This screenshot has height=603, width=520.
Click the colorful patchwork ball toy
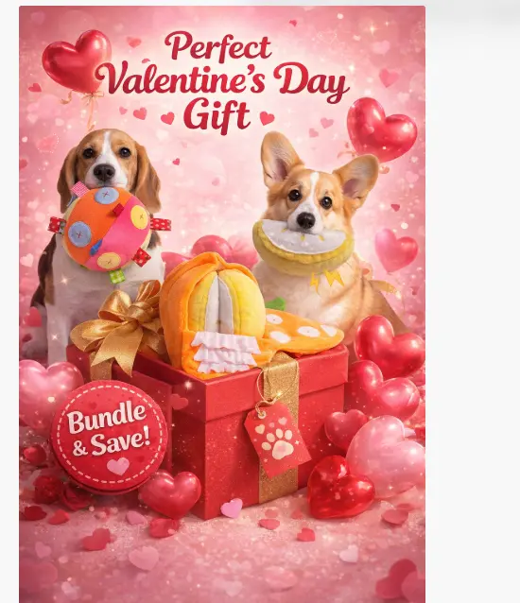point(109,230)
